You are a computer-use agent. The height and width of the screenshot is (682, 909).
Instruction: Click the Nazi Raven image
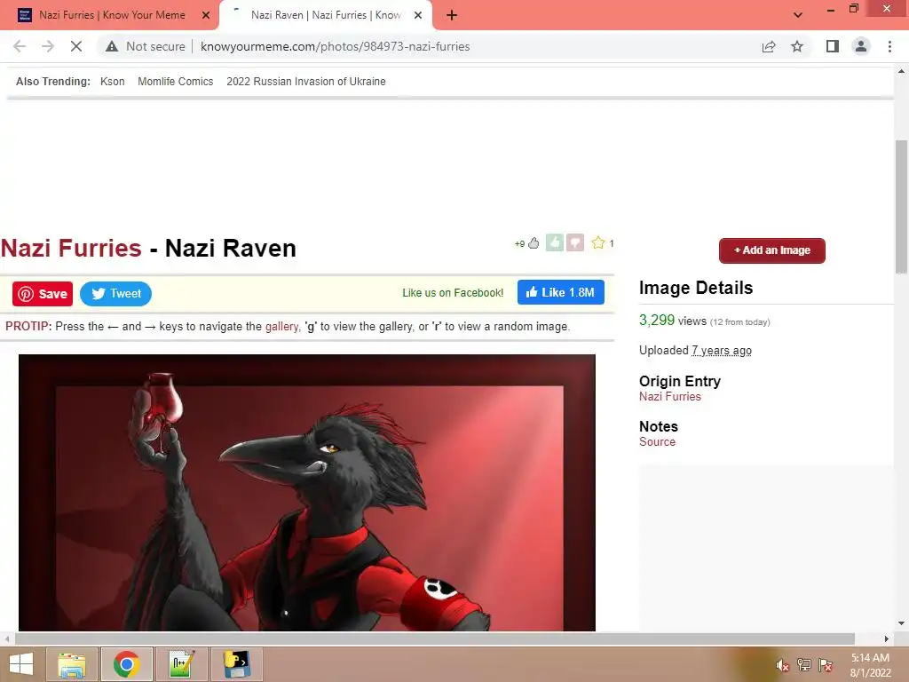[x=306, y=492]
